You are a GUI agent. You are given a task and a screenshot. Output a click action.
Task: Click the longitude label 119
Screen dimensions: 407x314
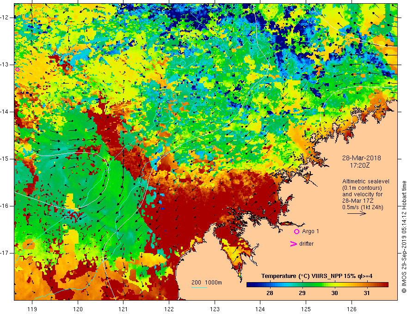point(32,309)
